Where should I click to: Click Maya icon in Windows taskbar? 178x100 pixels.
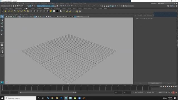tap(66, 98)
